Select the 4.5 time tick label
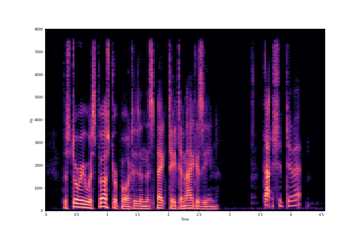The height and width of the screenshot is (241, 361). point(321,215)
